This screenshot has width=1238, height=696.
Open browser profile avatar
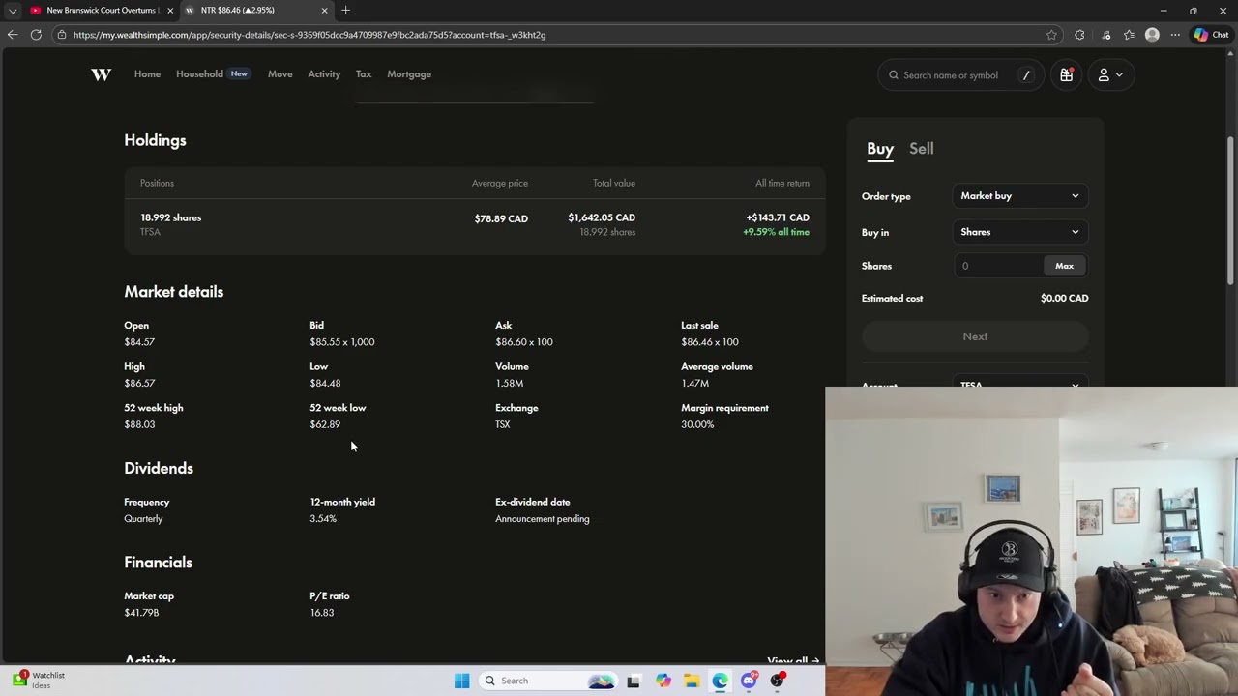point(1152,35)
